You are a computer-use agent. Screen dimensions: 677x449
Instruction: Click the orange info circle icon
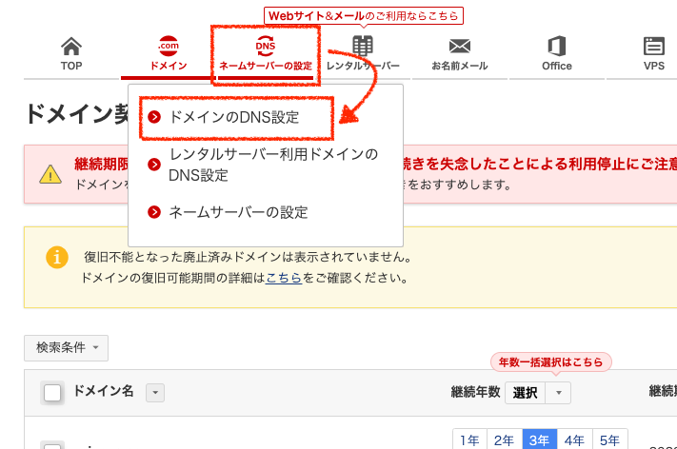pos(57,257)
